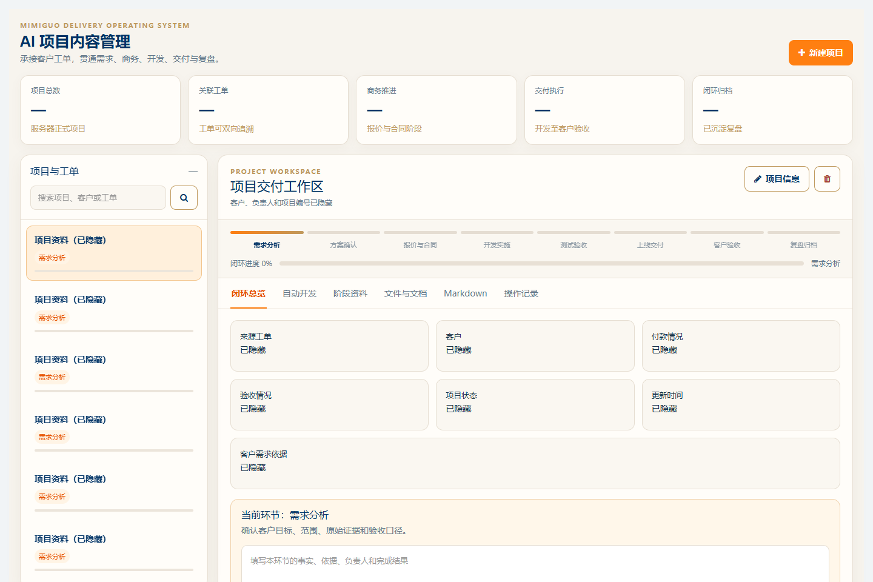Click the 开发实施 stage step

click(497, 240)
